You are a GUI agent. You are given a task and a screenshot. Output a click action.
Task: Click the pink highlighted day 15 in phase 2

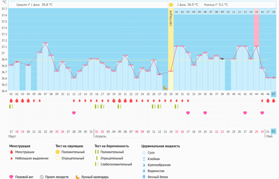[x=256, y=12]
